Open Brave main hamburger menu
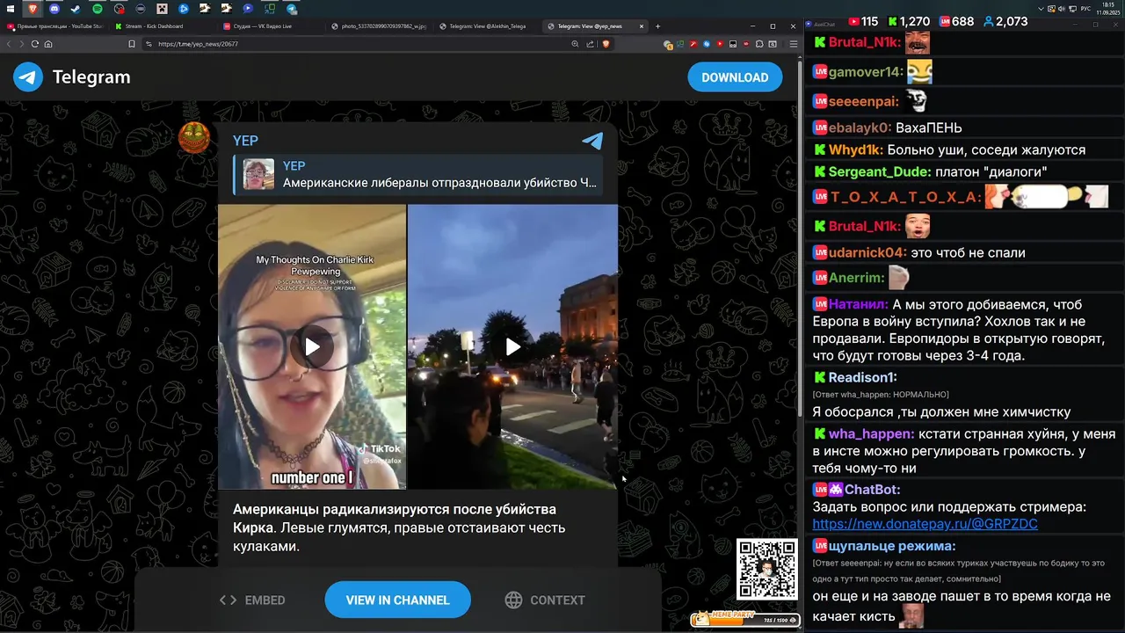The height and width of the screenshot is (633, 1125). (794, 44)
